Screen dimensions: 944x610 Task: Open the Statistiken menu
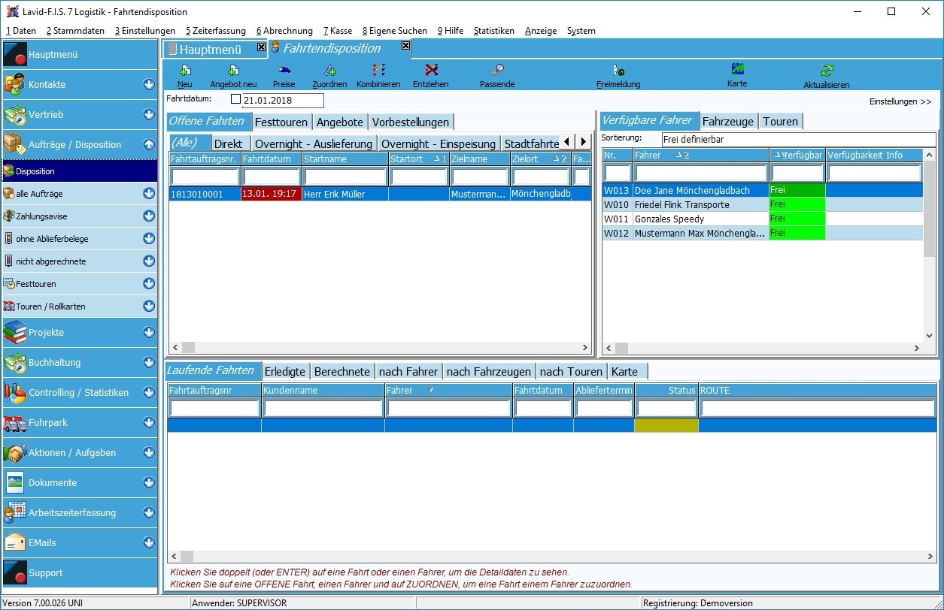point(494,31)
